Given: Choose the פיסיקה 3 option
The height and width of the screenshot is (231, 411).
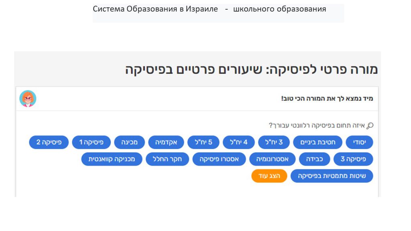Looking at the screenshot, I should pyautogui.click(x=353, y=159).
